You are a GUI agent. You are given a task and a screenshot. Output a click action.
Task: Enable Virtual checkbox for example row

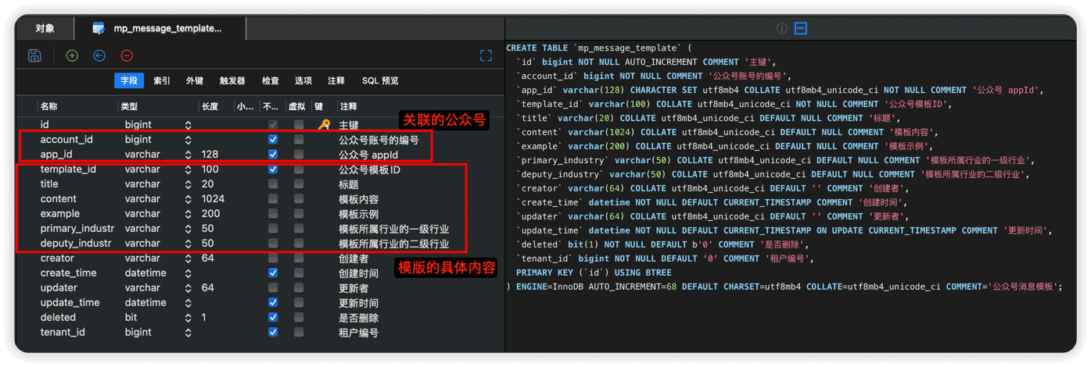(299, 214)
